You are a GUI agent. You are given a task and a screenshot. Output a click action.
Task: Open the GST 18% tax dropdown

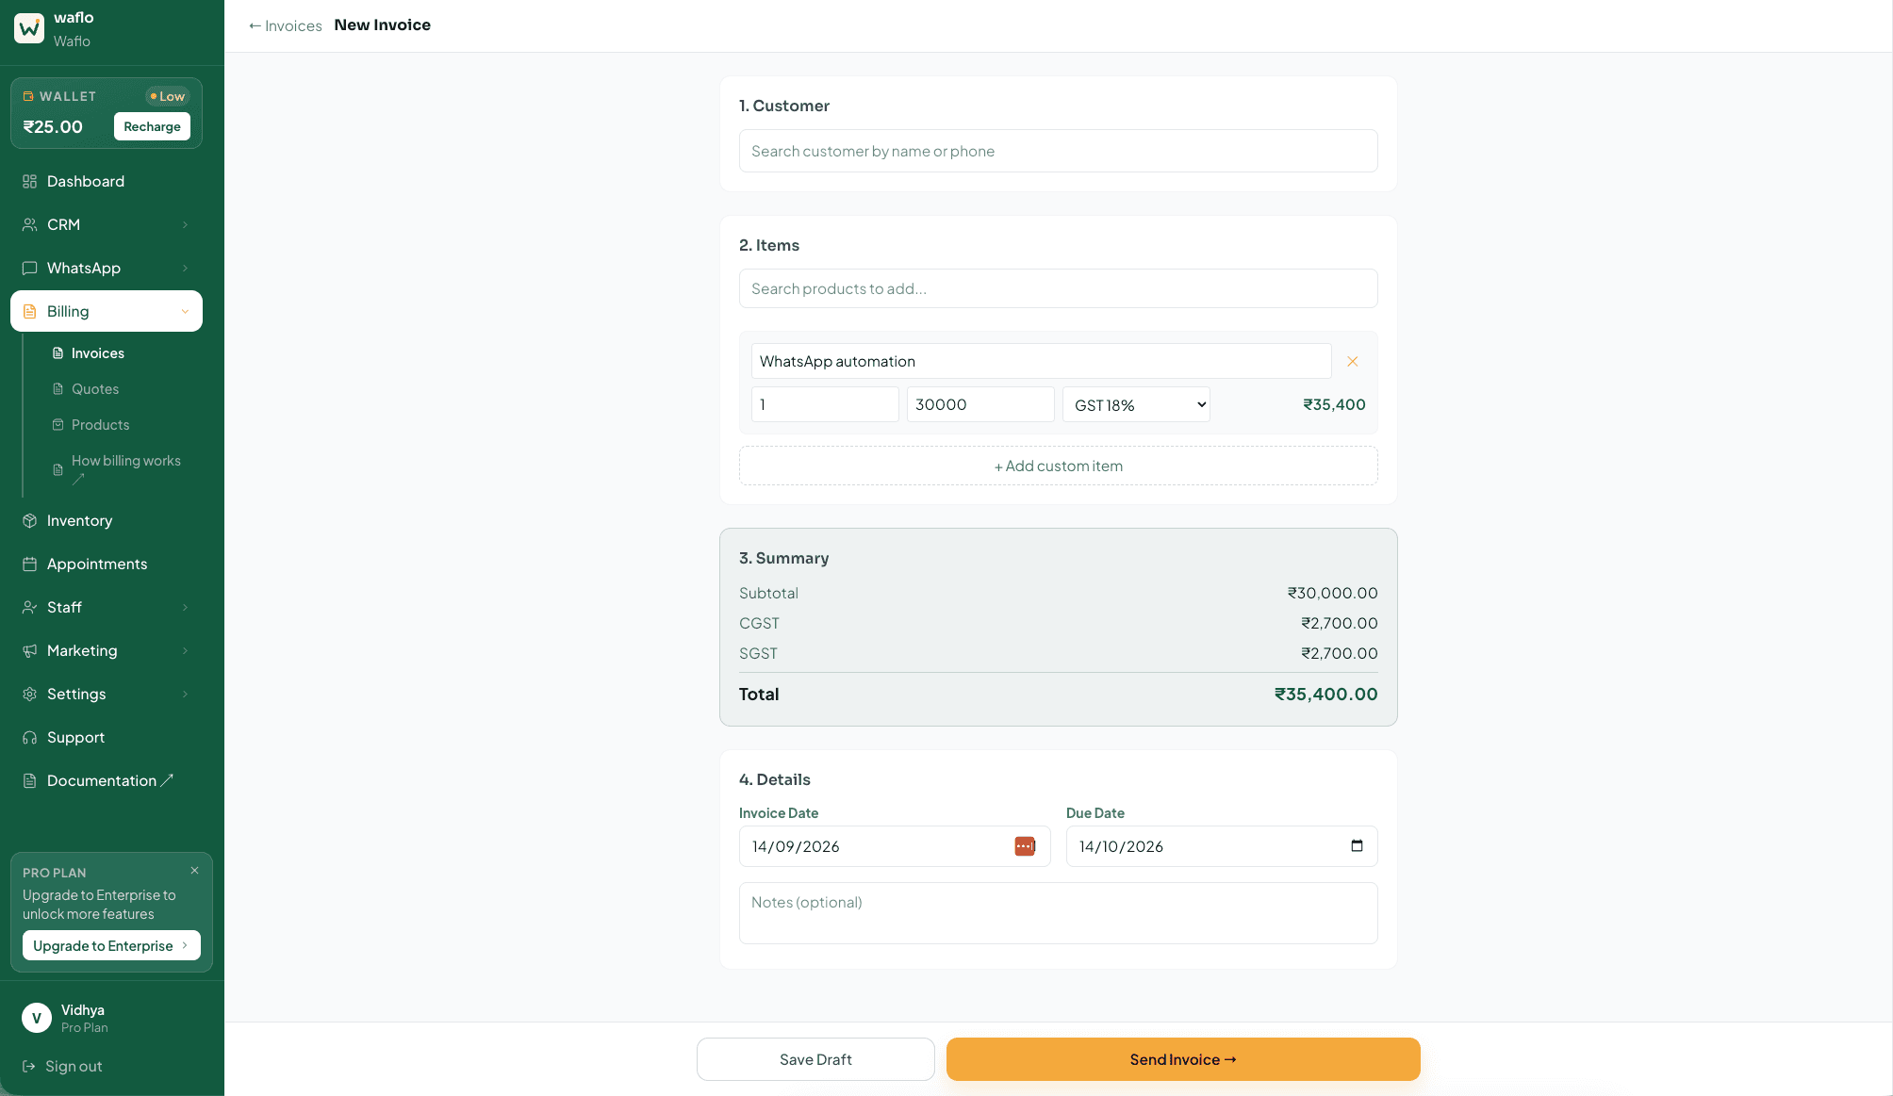point(1136,404)
